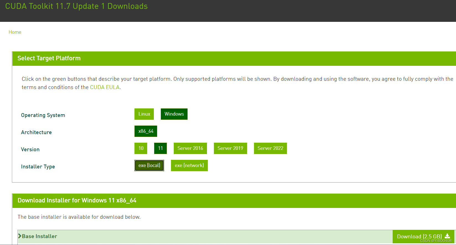Click the base installer availability text
Viewport: 456px width, 245px height.
tap(79, 217)
